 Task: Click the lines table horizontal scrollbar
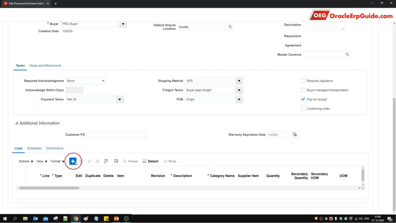pyautogui.click(x=49, y=188)
